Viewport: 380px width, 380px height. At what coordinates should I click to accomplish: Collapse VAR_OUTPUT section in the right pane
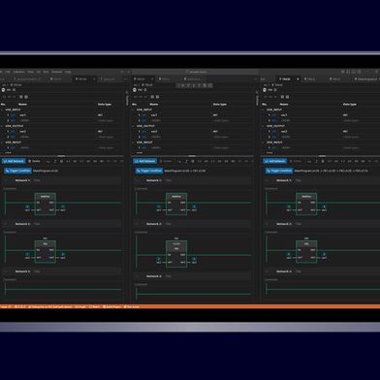click(x=264, y=126)
